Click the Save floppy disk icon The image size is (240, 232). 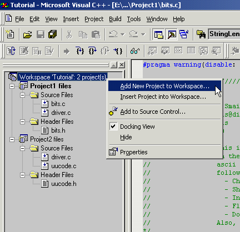tap(41, 34)
